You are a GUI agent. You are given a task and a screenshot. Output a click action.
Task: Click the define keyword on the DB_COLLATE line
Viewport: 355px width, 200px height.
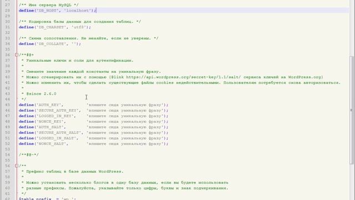pos(26,44)
